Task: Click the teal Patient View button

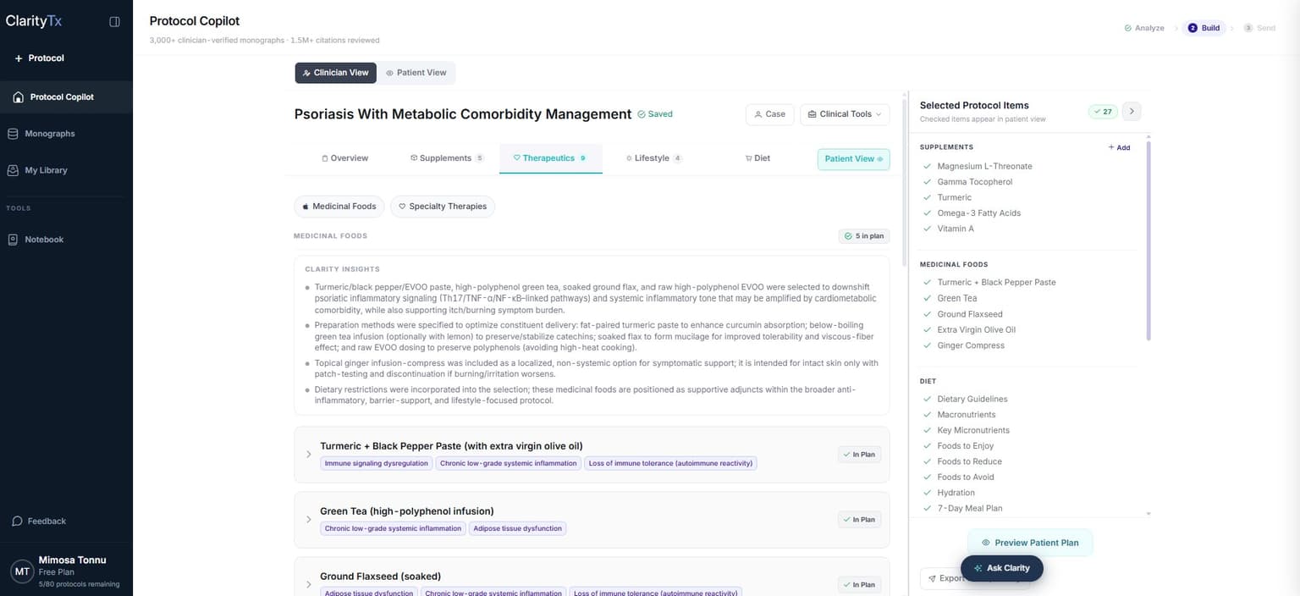Action: (853, 159)
